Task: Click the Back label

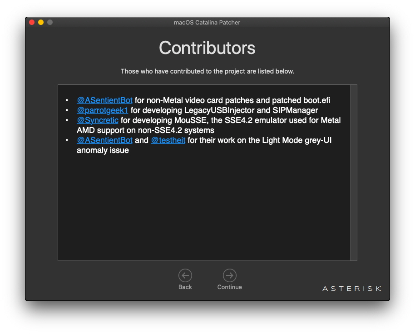Action: 185,287
